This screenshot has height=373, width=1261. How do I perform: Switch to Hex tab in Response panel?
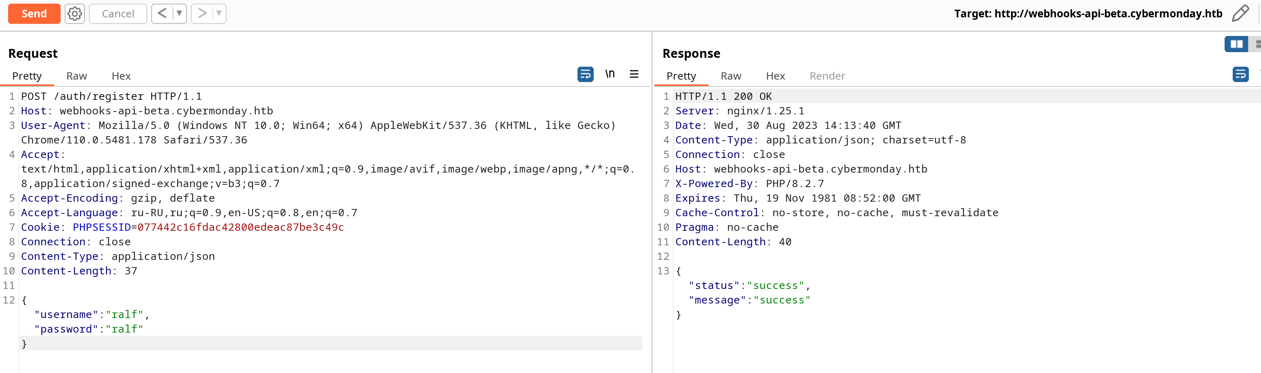(x=775, y=76)
